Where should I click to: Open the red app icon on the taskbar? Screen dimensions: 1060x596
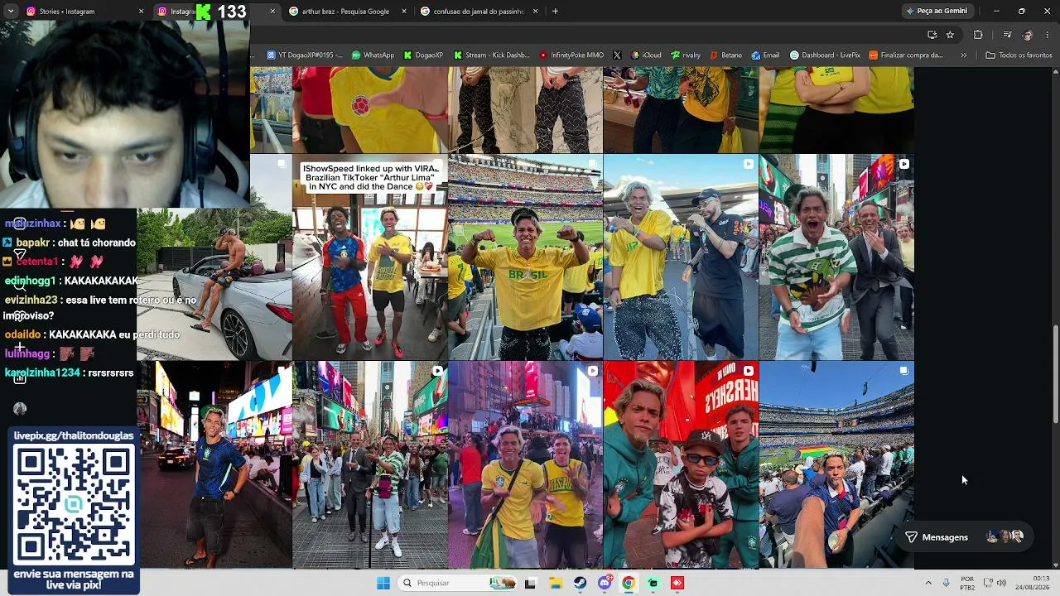coord(677,583)
